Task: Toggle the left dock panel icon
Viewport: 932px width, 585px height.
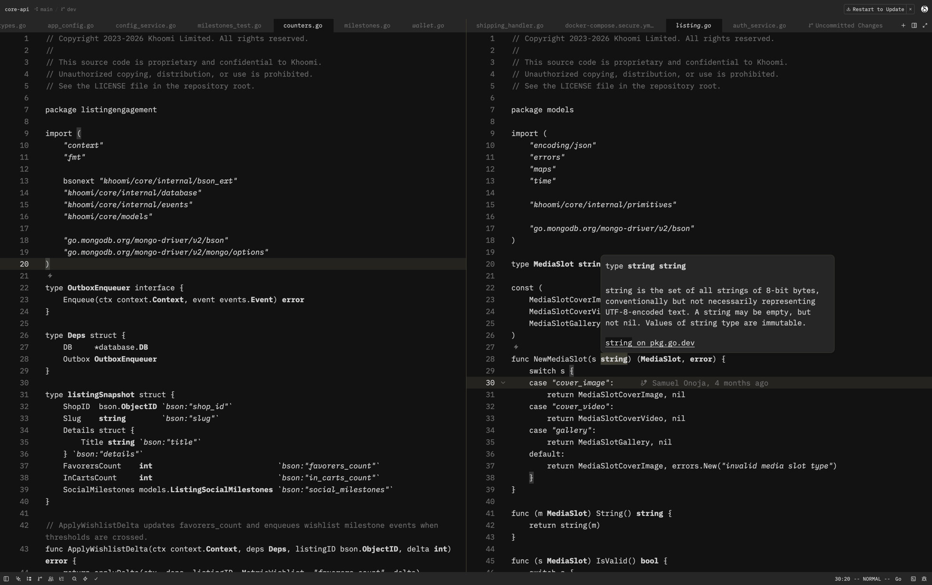Action: pyautogui.click(x=6, y=579)
